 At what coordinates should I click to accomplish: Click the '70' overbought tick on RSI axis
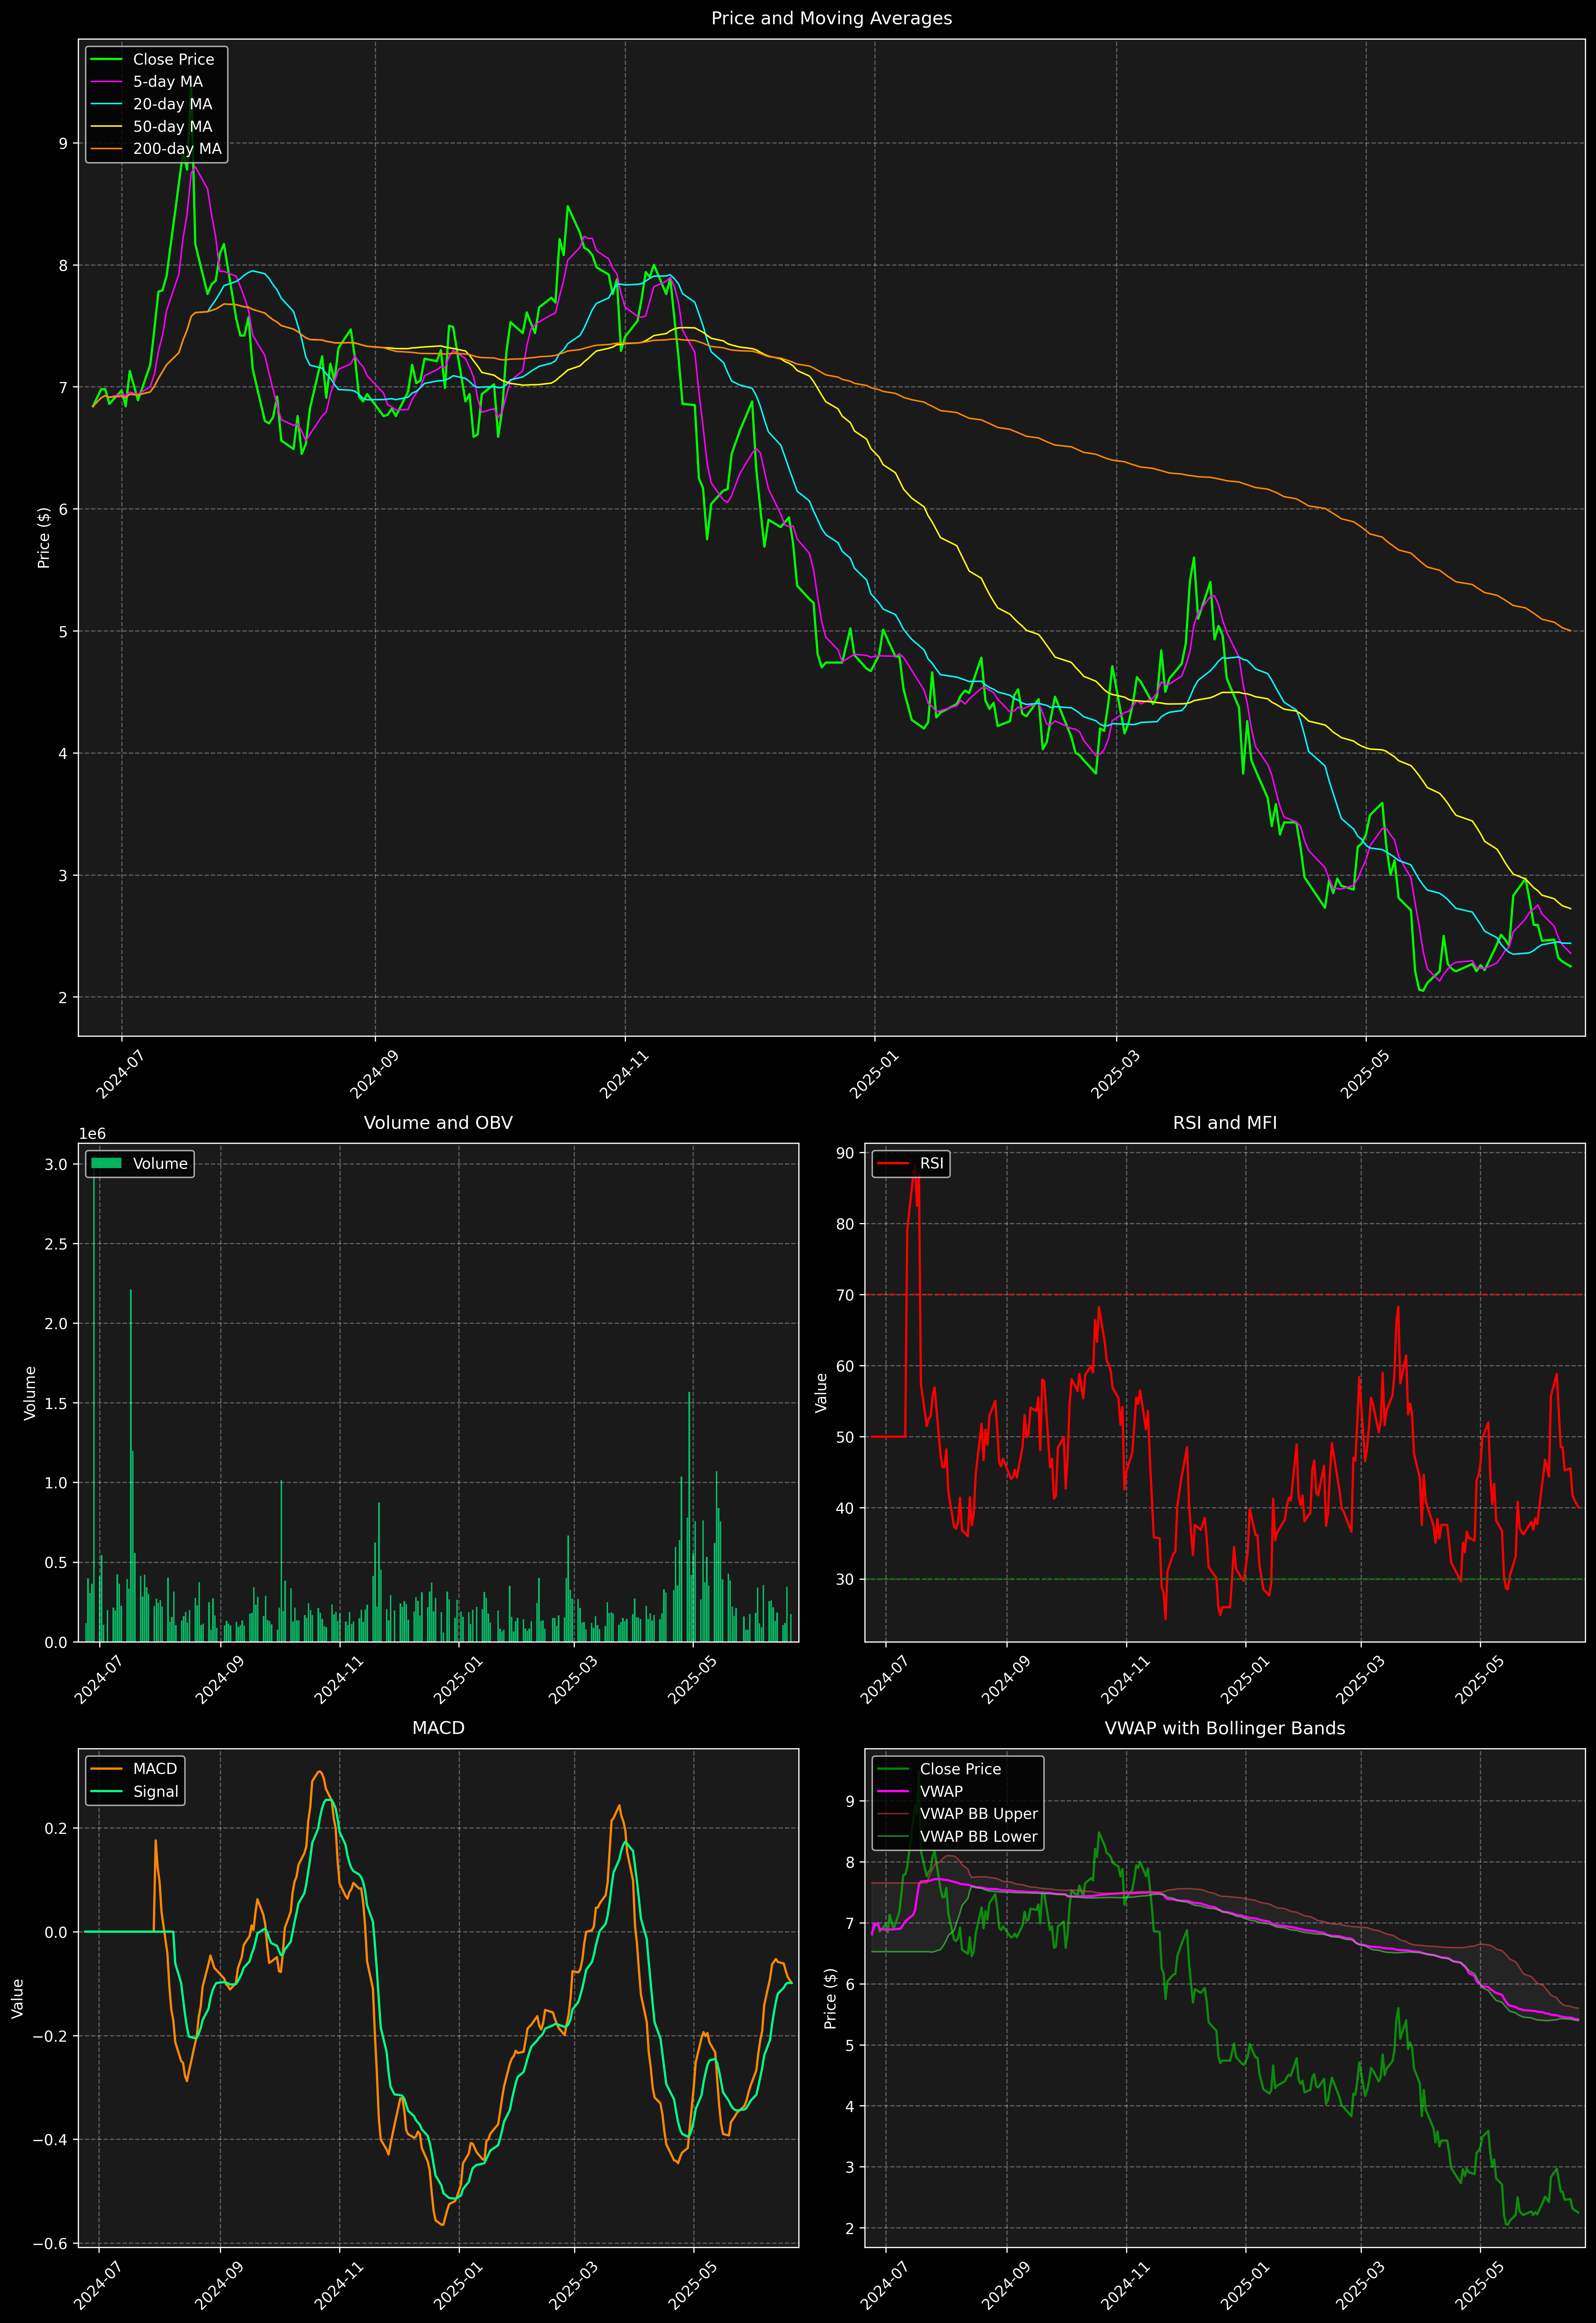[845, 1296]
